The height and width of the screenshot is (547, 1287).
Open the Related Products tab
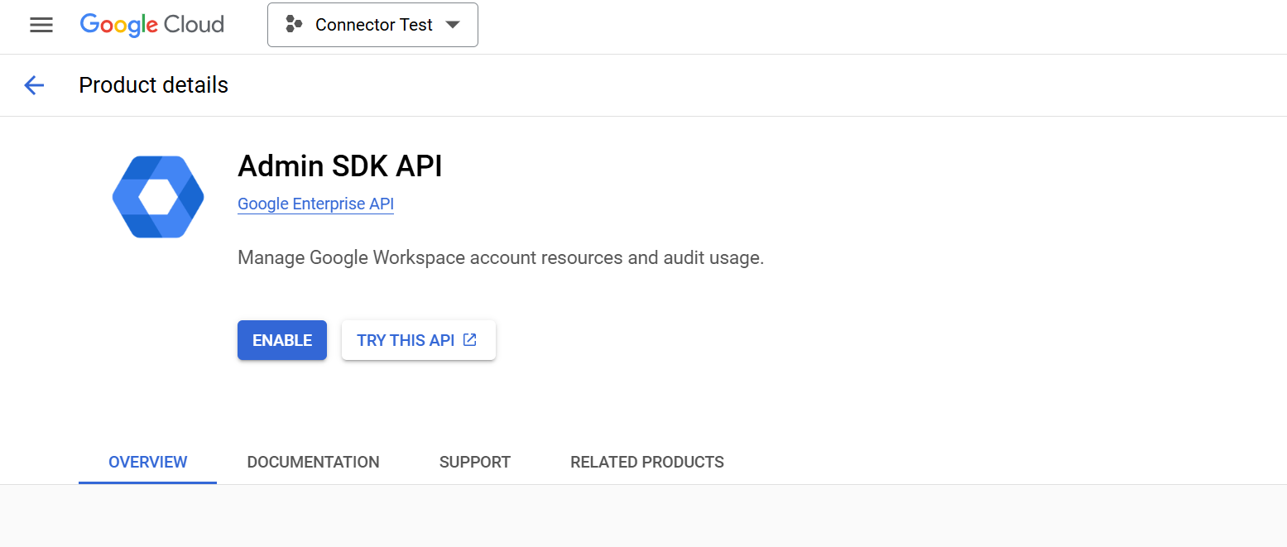647,462
